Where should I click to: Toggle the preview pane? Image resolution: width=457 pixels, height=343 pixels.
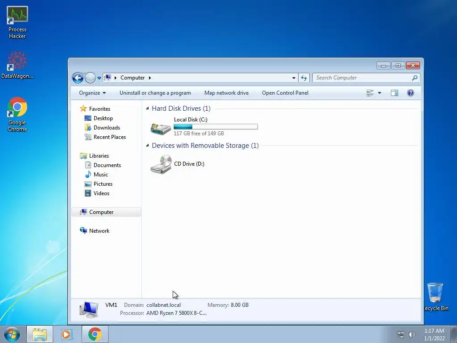[x=395, y=93]
